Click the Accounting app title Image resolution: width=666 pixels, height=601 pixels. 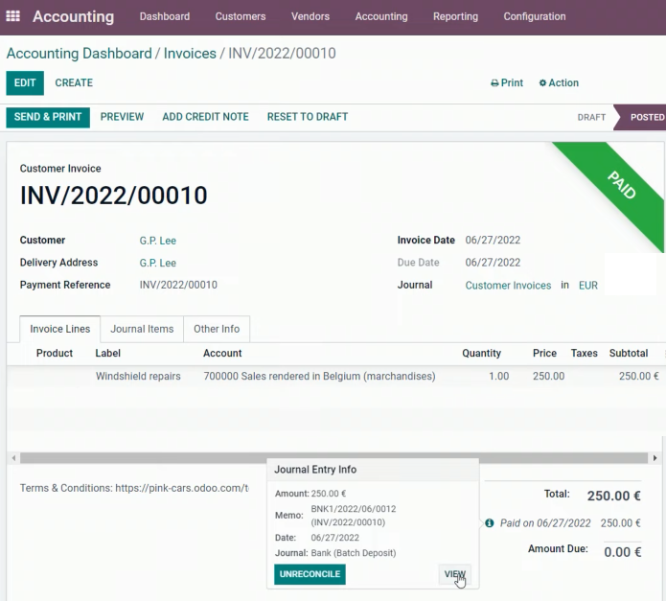pos(74,16)
